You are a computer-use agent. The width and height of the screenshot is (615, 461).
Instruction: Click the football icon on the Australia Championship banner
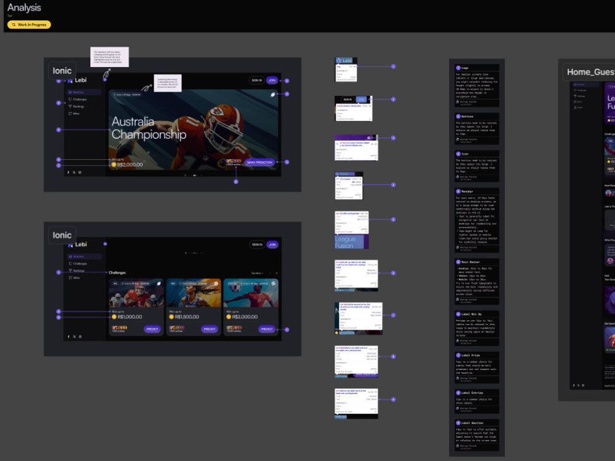272,95
